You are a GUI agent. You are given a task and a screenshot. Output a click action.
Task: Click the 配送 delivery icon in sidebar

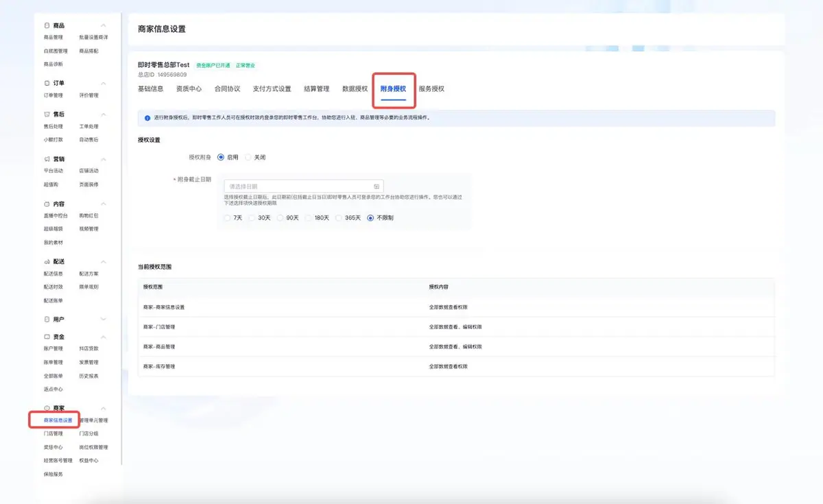click(x=47, y=262)
